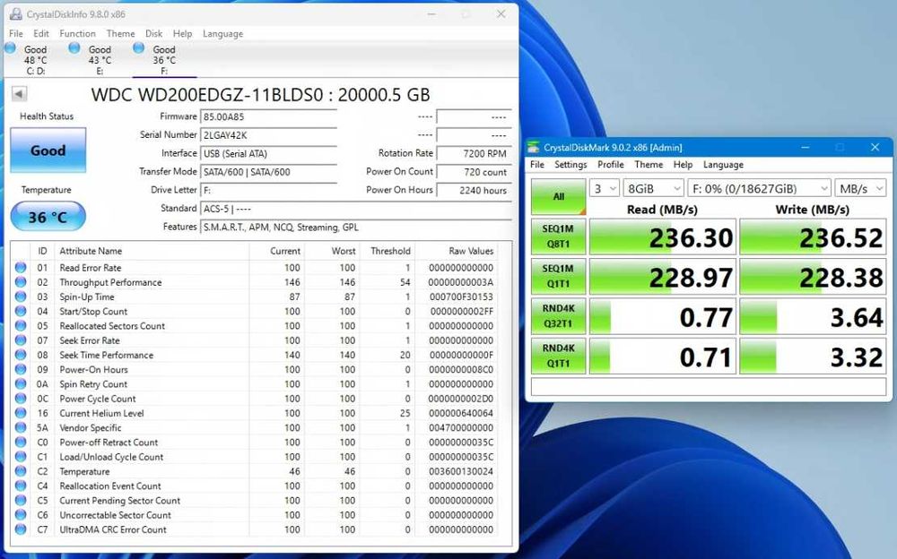Image resolution: width=897 pixels, height=559 pixels.
Task: Open Profile menu in CrystalDiskMark
Action: pos(610,165)
